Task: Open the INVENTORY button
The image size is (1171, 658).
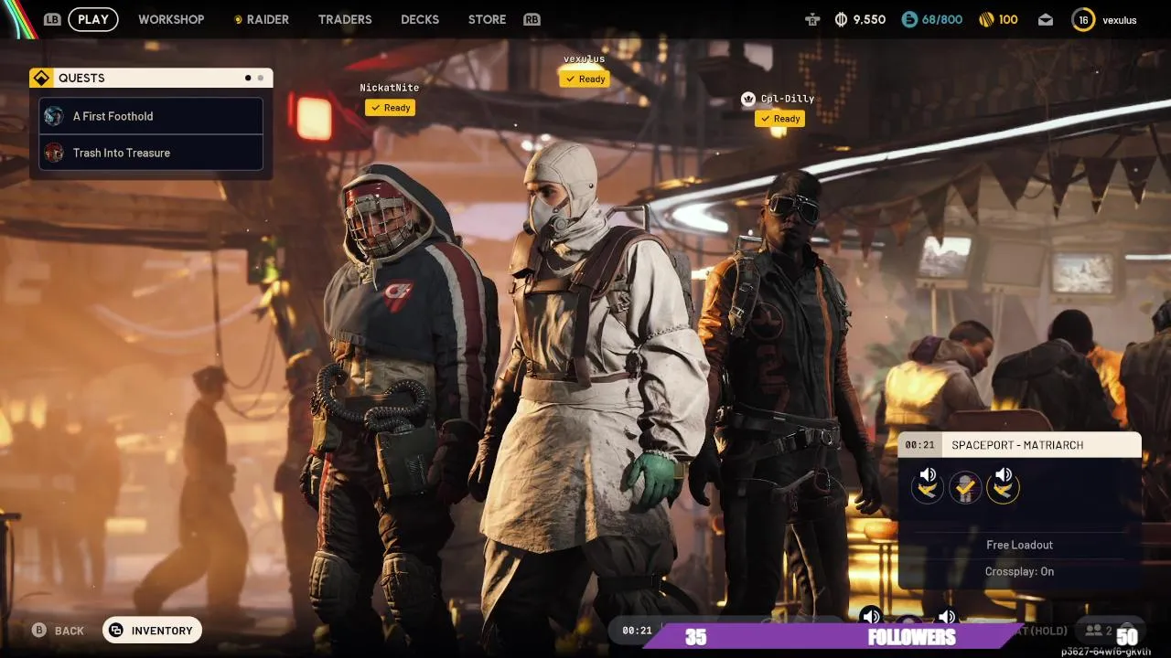Action: [x=152, y=631]
